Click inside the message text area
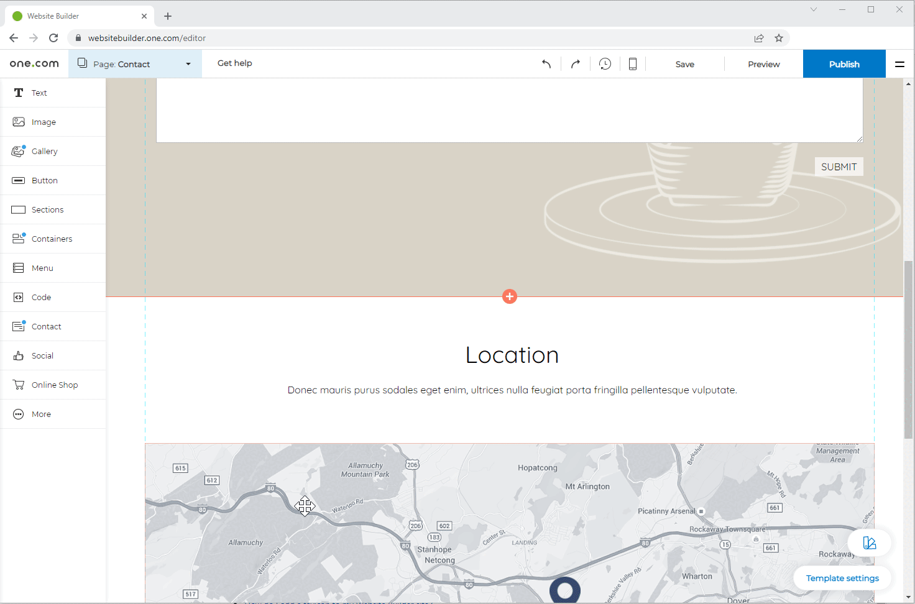Viewport: 915px width, 604px height. [x=508, y=110]
